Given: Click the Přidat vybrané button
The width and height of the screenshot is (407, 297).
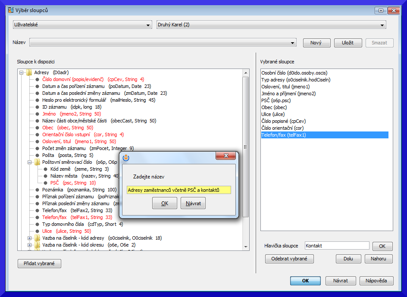Looking at the screenshot, I should tap(39, 264).
